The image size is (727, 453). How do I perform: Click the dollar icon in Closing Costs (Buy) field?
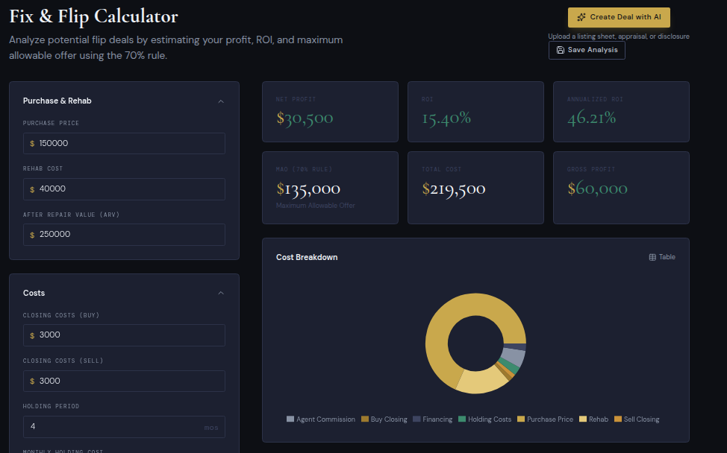34,335
